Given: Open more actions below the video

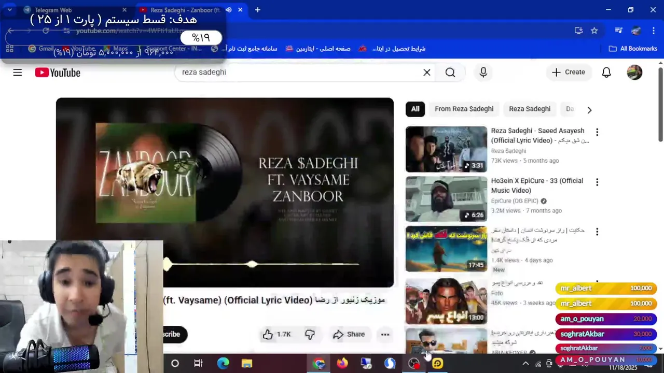Looking at the screenshot, I should [x=385, y=335].
